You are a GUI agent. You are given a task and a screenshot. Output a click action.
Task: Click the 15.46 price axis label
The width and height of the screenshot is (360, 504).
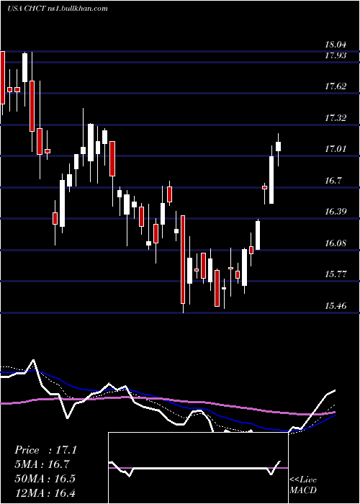[x=336, y=306]
